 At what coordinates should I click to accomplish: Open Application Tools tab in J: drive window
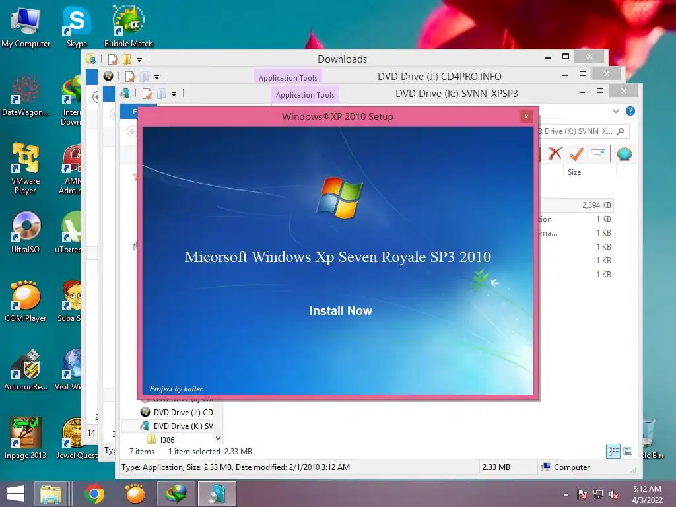coord(288,78)
